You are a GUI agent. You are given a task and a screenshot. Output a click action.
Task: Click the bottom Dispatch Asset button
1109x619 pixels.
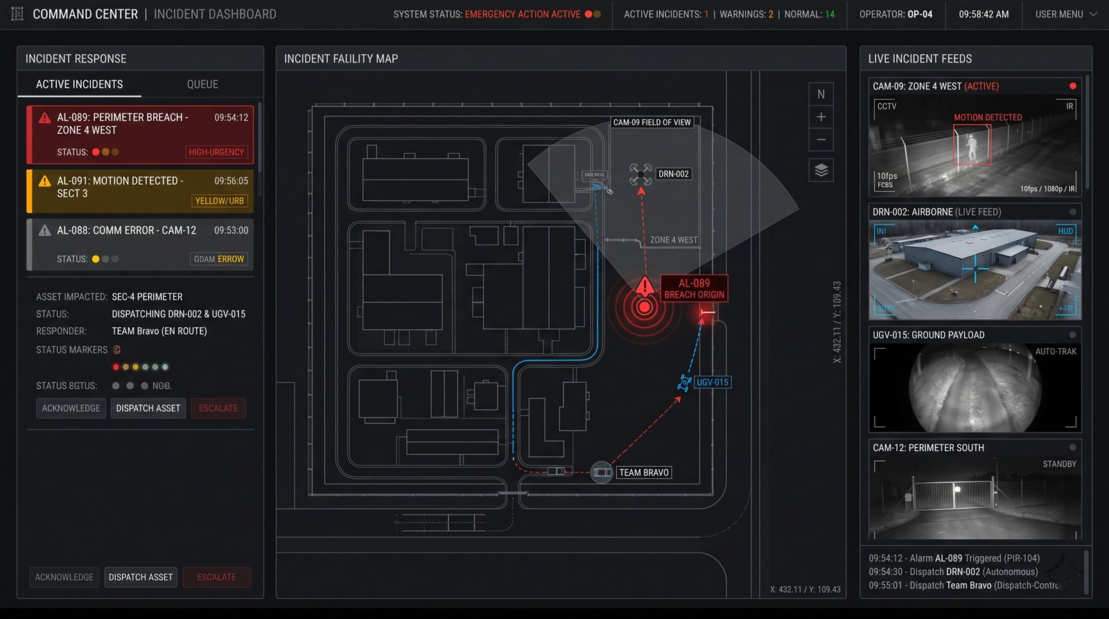click(x=141, y=577)
